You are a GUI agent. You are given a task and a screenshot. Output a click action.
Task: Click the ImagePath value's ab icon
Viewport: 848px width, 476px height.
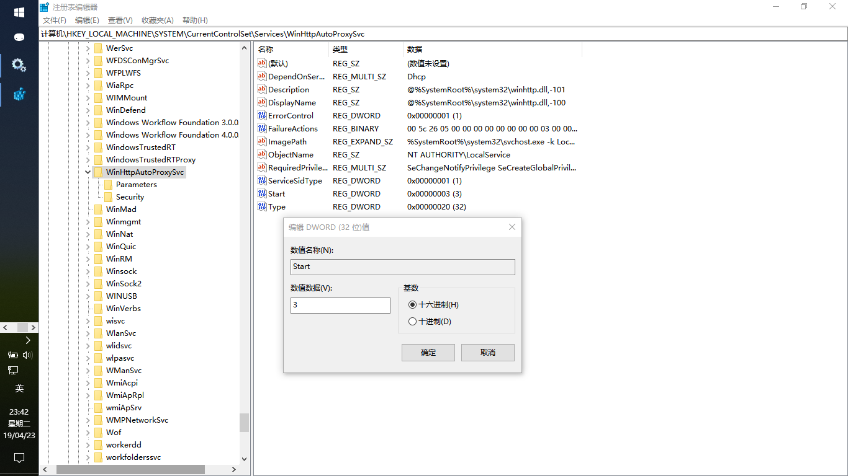pos(262,142)
